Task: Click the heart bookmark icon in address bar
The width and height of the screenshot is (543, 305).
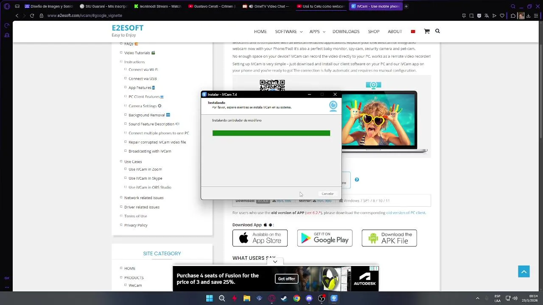Action: 502,16
